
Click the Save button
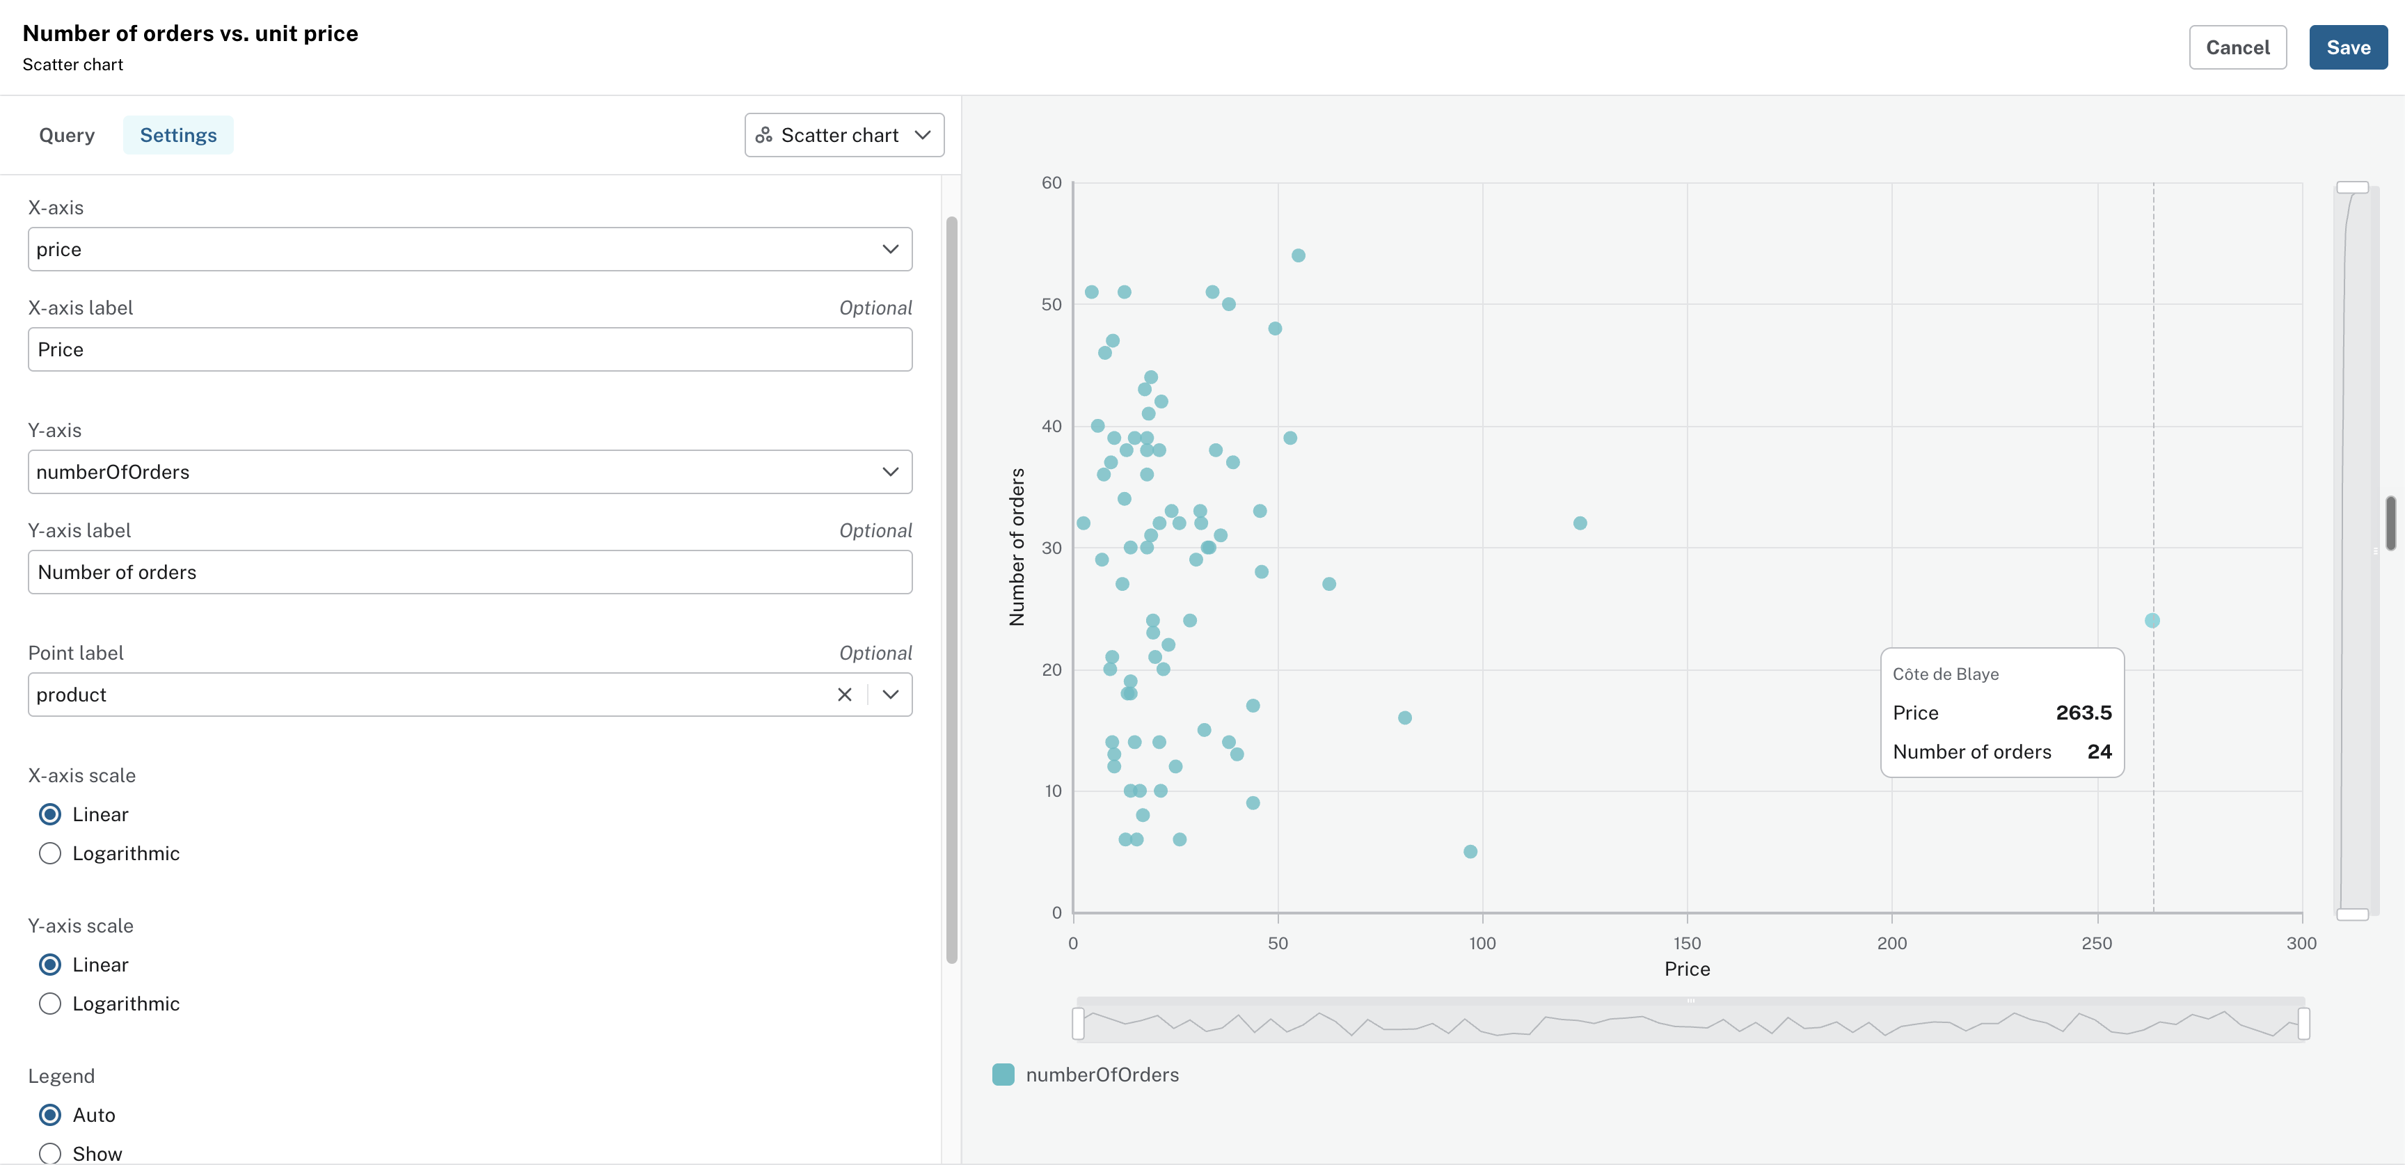coord(2348,47)
